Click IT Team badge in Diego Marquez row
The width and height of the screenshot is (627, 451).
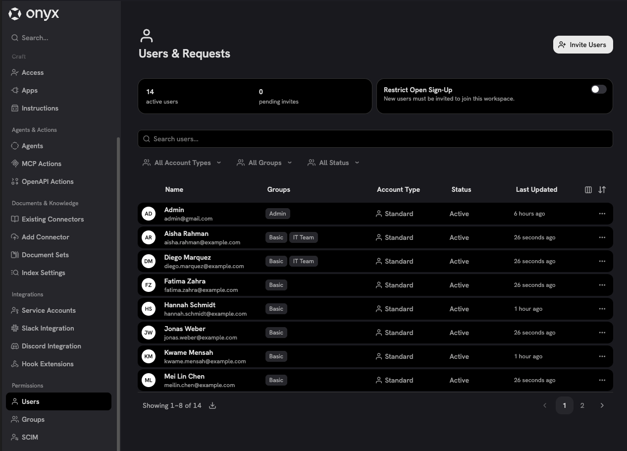point(304,261)
